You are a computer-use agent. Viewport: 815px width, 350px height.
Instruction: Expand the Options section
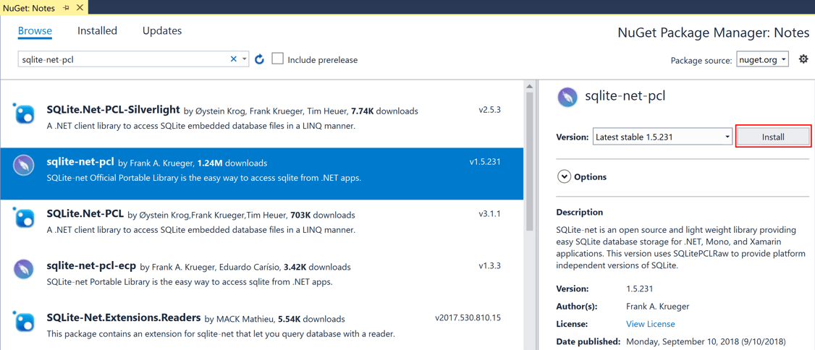tap(563, 177)
